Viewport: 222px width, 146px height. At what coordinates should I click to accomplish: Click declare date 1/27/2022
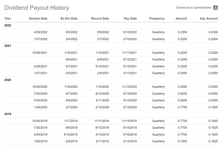(x=40, y=39)
